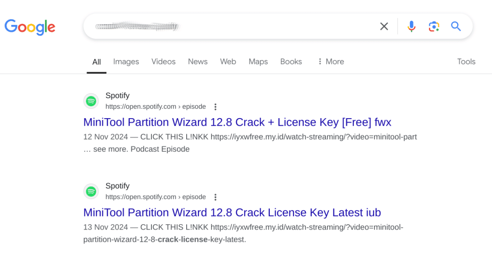This screenshot has height=260, width=492.
Task: Go to the Maps tab
Action: [x=258, y=62]
